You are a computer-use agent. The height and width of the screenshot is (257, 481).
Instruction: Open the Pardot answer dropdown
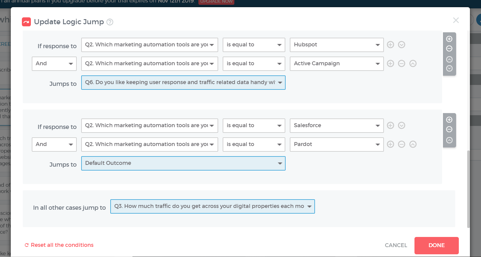[337, 145]
